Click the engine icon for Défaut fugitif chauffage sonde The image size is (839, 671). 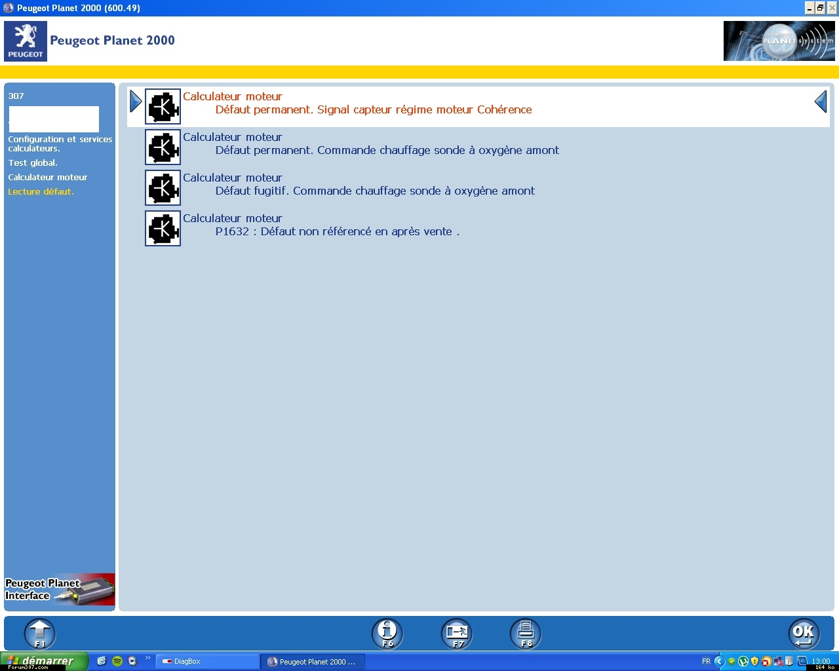(163, 187)
